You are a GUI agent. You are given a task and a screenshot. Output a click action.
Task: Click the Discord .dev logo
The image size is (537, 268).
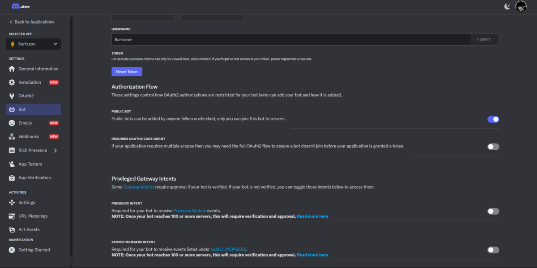pos(21,6)
